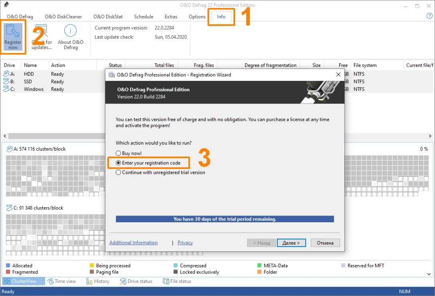Click the Folder orange swatch
This screenshot has height=296, width=435.
click(x=259, y=272)
